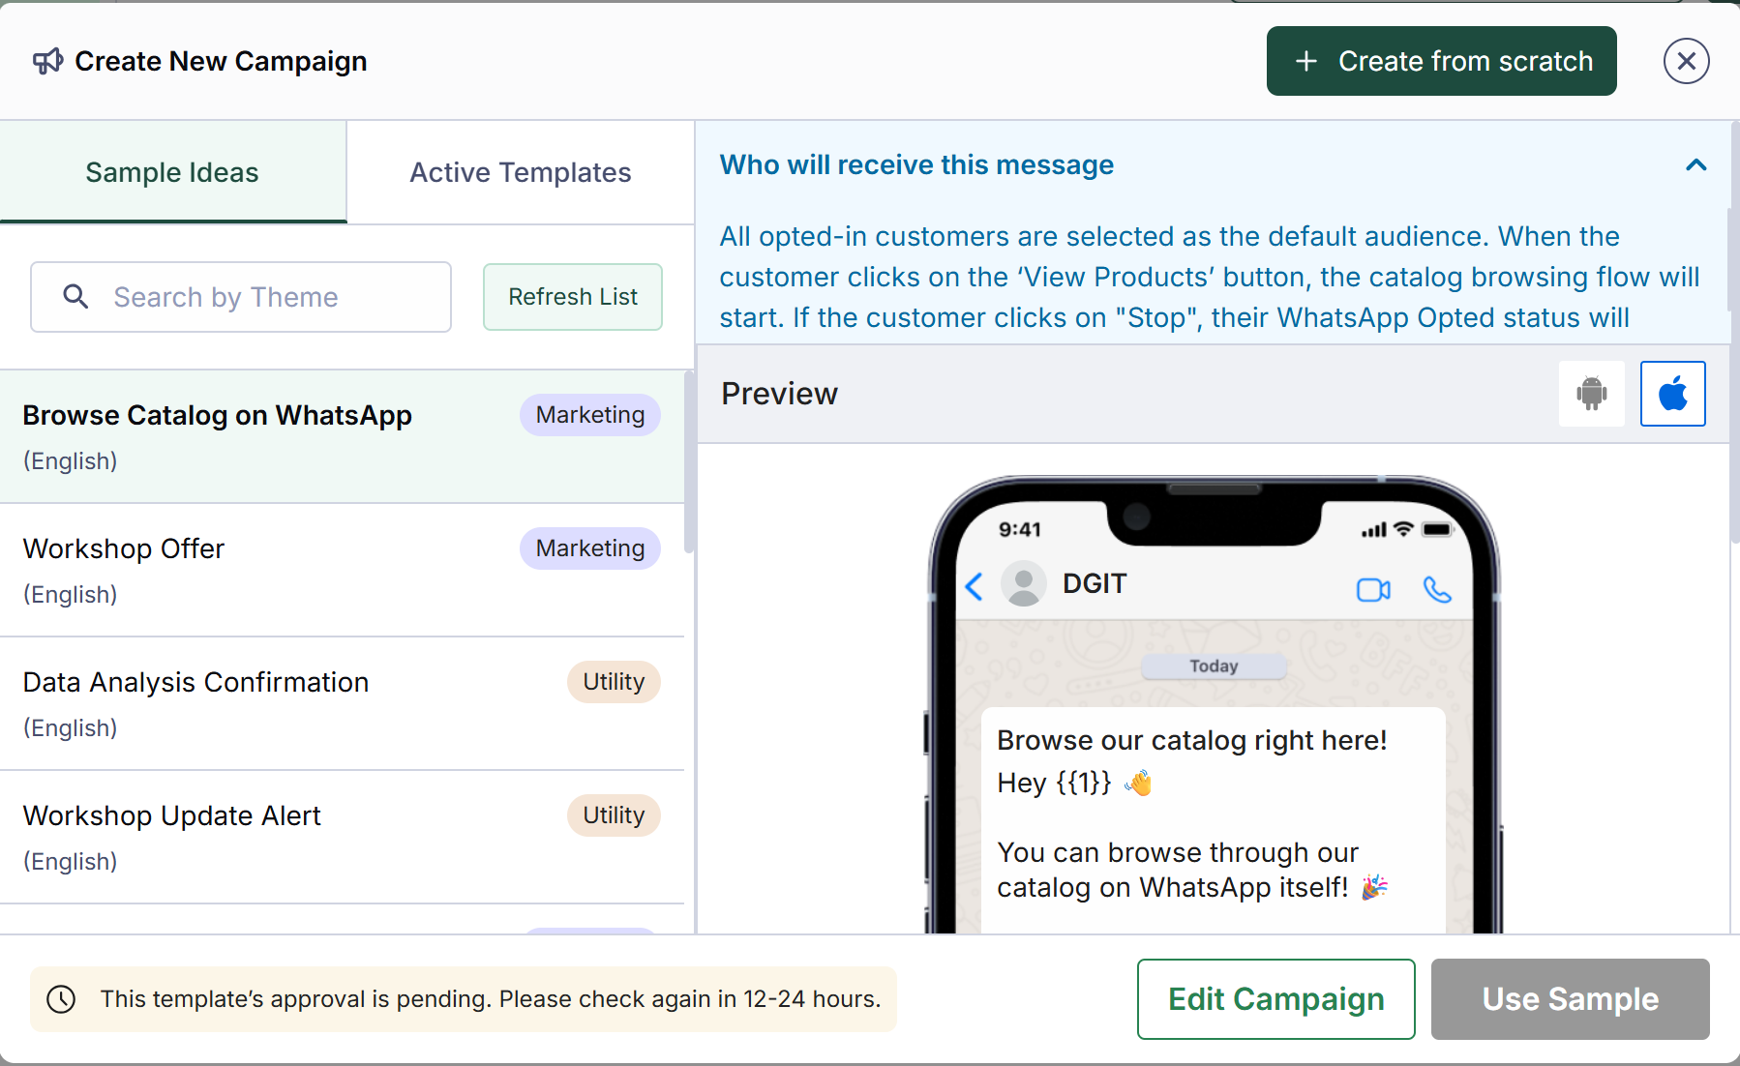Click Create from scratch button
This screenshot has height=1066, width=1740.
pos(1441,61)
